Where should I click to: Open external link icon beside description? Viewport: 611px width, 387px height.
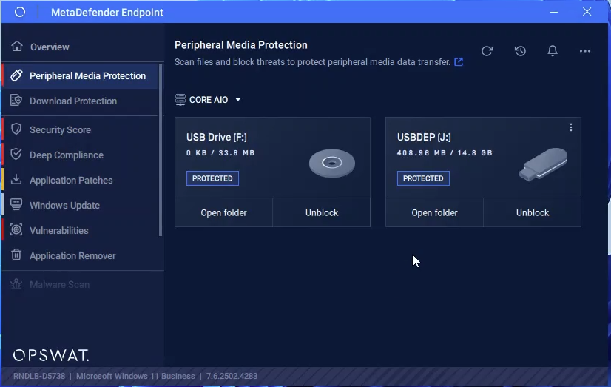[459, 62]
